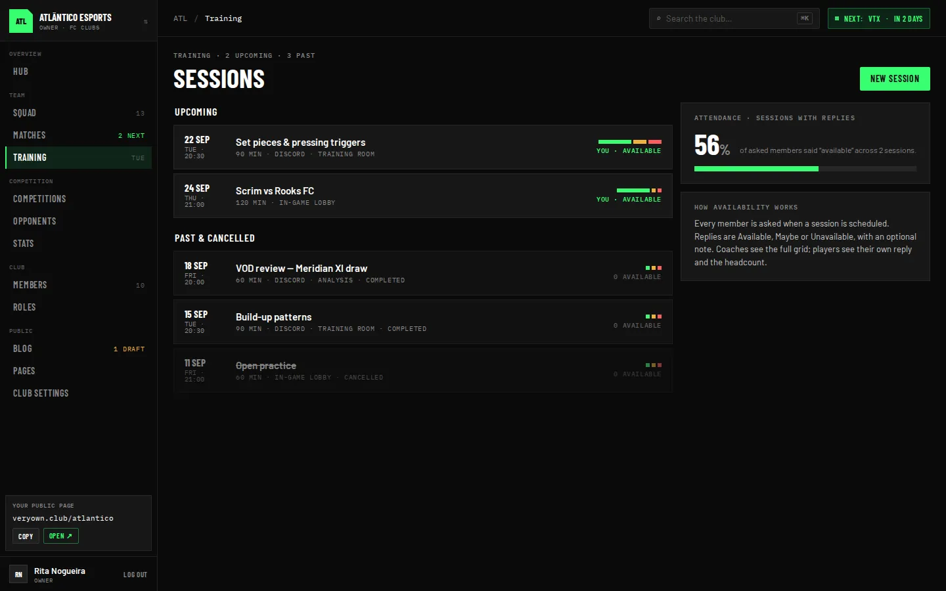946x591 pixels.
Task: Click the search magnifier icon
Action: point(659,18)
